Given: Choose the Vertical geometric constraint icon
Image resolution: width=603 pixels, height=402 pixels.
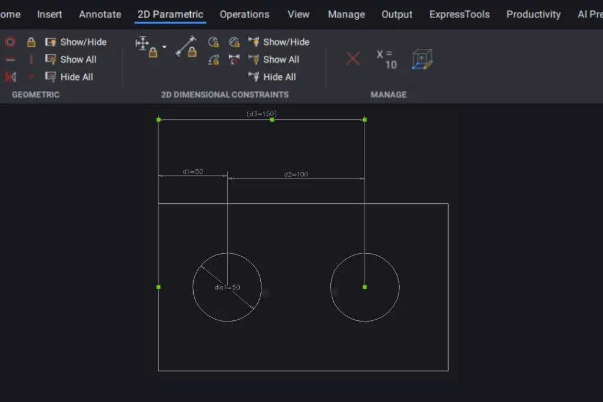Looking at the screenshot, I should click(x=31, y=59).
